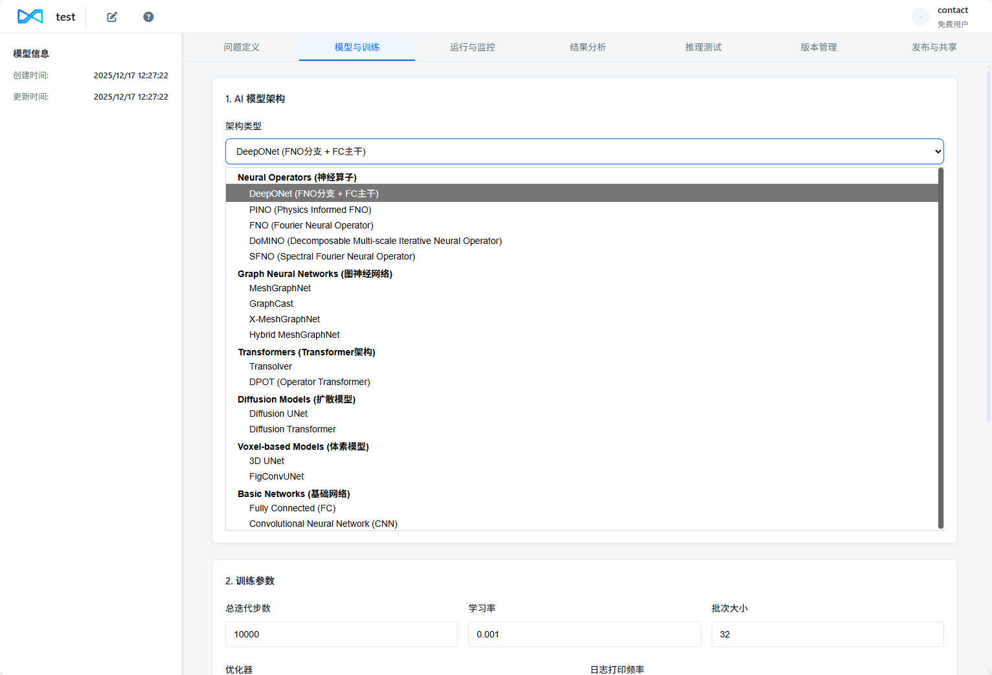The width and height of the screenshot is (992, 675).
Task: Click the edit name pencil icon
Action: point(112,17)
